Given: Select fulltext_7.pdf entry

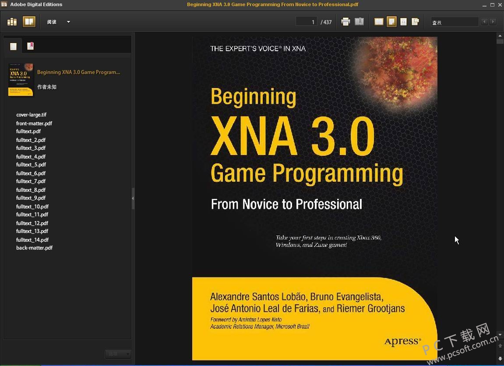Looking at the screenshot, I should [31, 182].
